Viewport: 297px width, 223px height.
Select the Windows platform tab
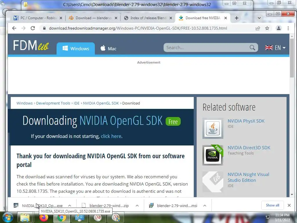[x=76, y=48]
